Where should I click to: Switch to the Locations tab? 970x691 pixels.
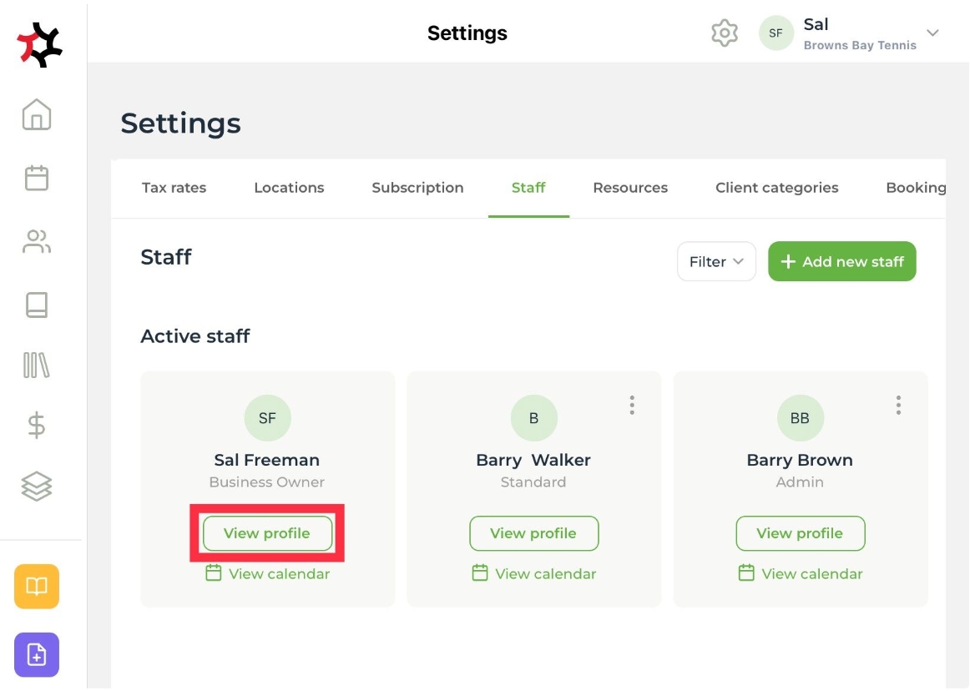click(289, 188)
